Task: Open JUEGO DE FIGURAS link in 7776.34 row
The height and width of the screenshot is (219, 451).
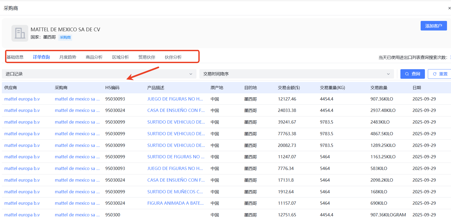Action: tap(175, 168)
